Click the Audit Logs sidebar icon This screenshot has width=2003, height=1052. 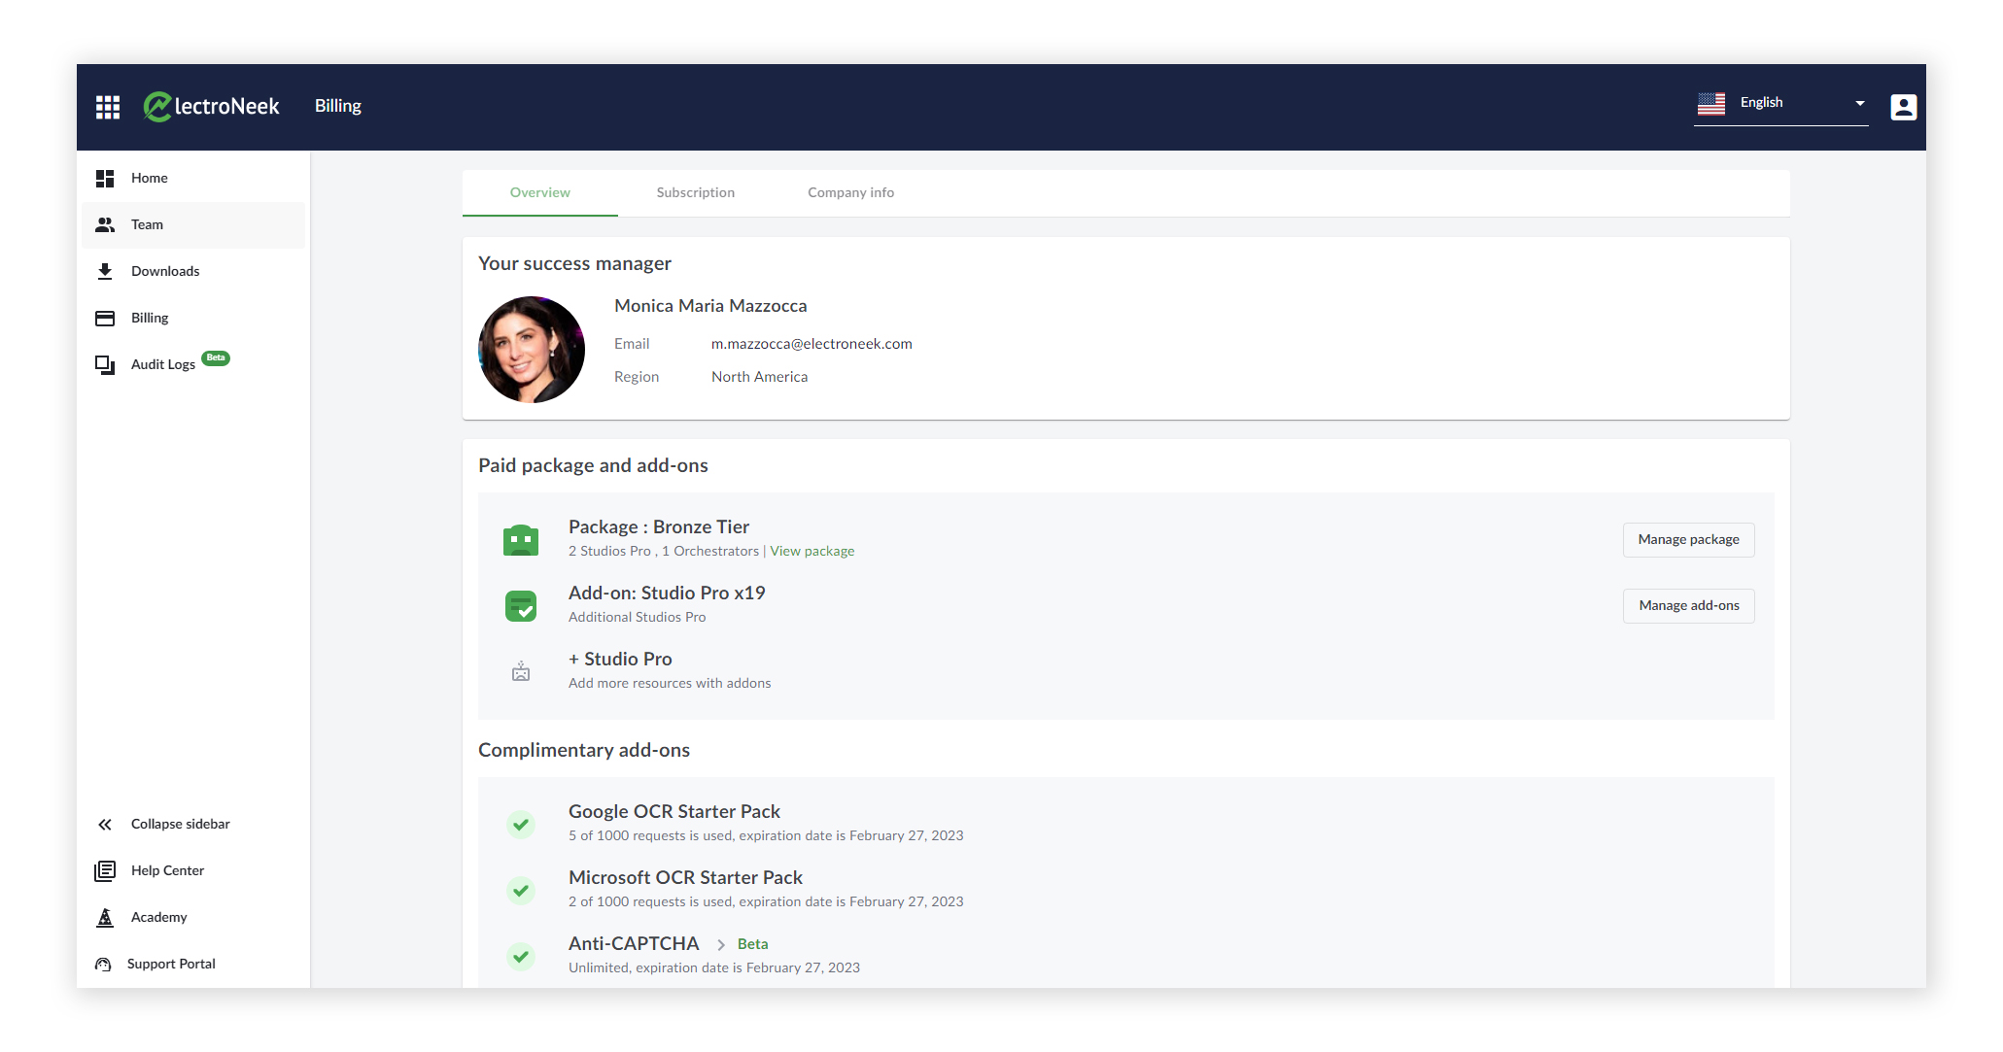(105, 361)
